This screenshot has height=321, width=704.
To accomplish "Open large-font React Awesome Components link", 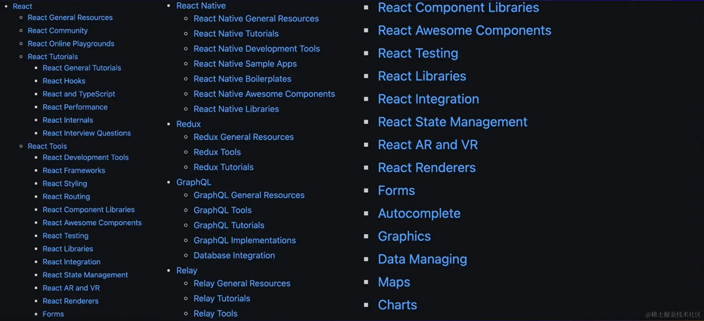I will click(464, 30).
